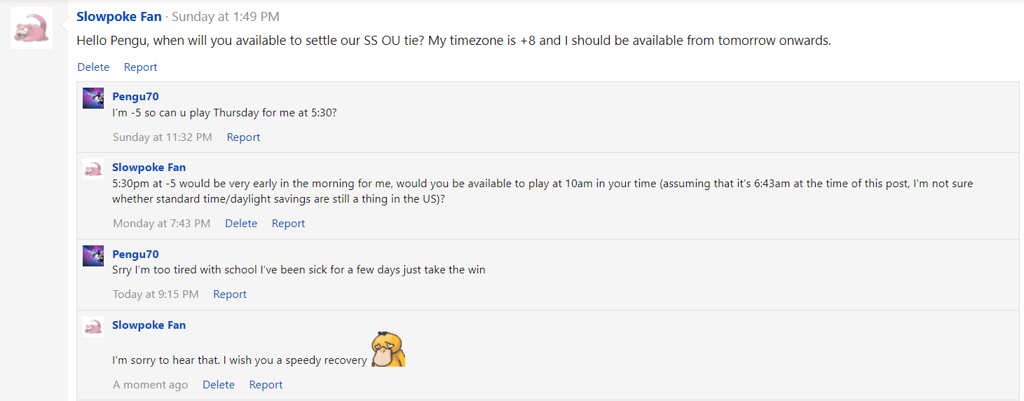Click Slowpoke Fan avatar on speedy recovery comment

[93, 327]
